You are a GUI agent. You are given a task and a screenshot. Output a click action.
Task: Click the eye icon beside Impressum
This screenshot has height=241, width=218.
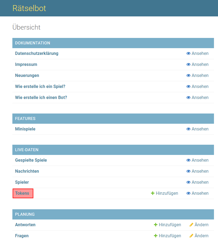pos(188,65)
